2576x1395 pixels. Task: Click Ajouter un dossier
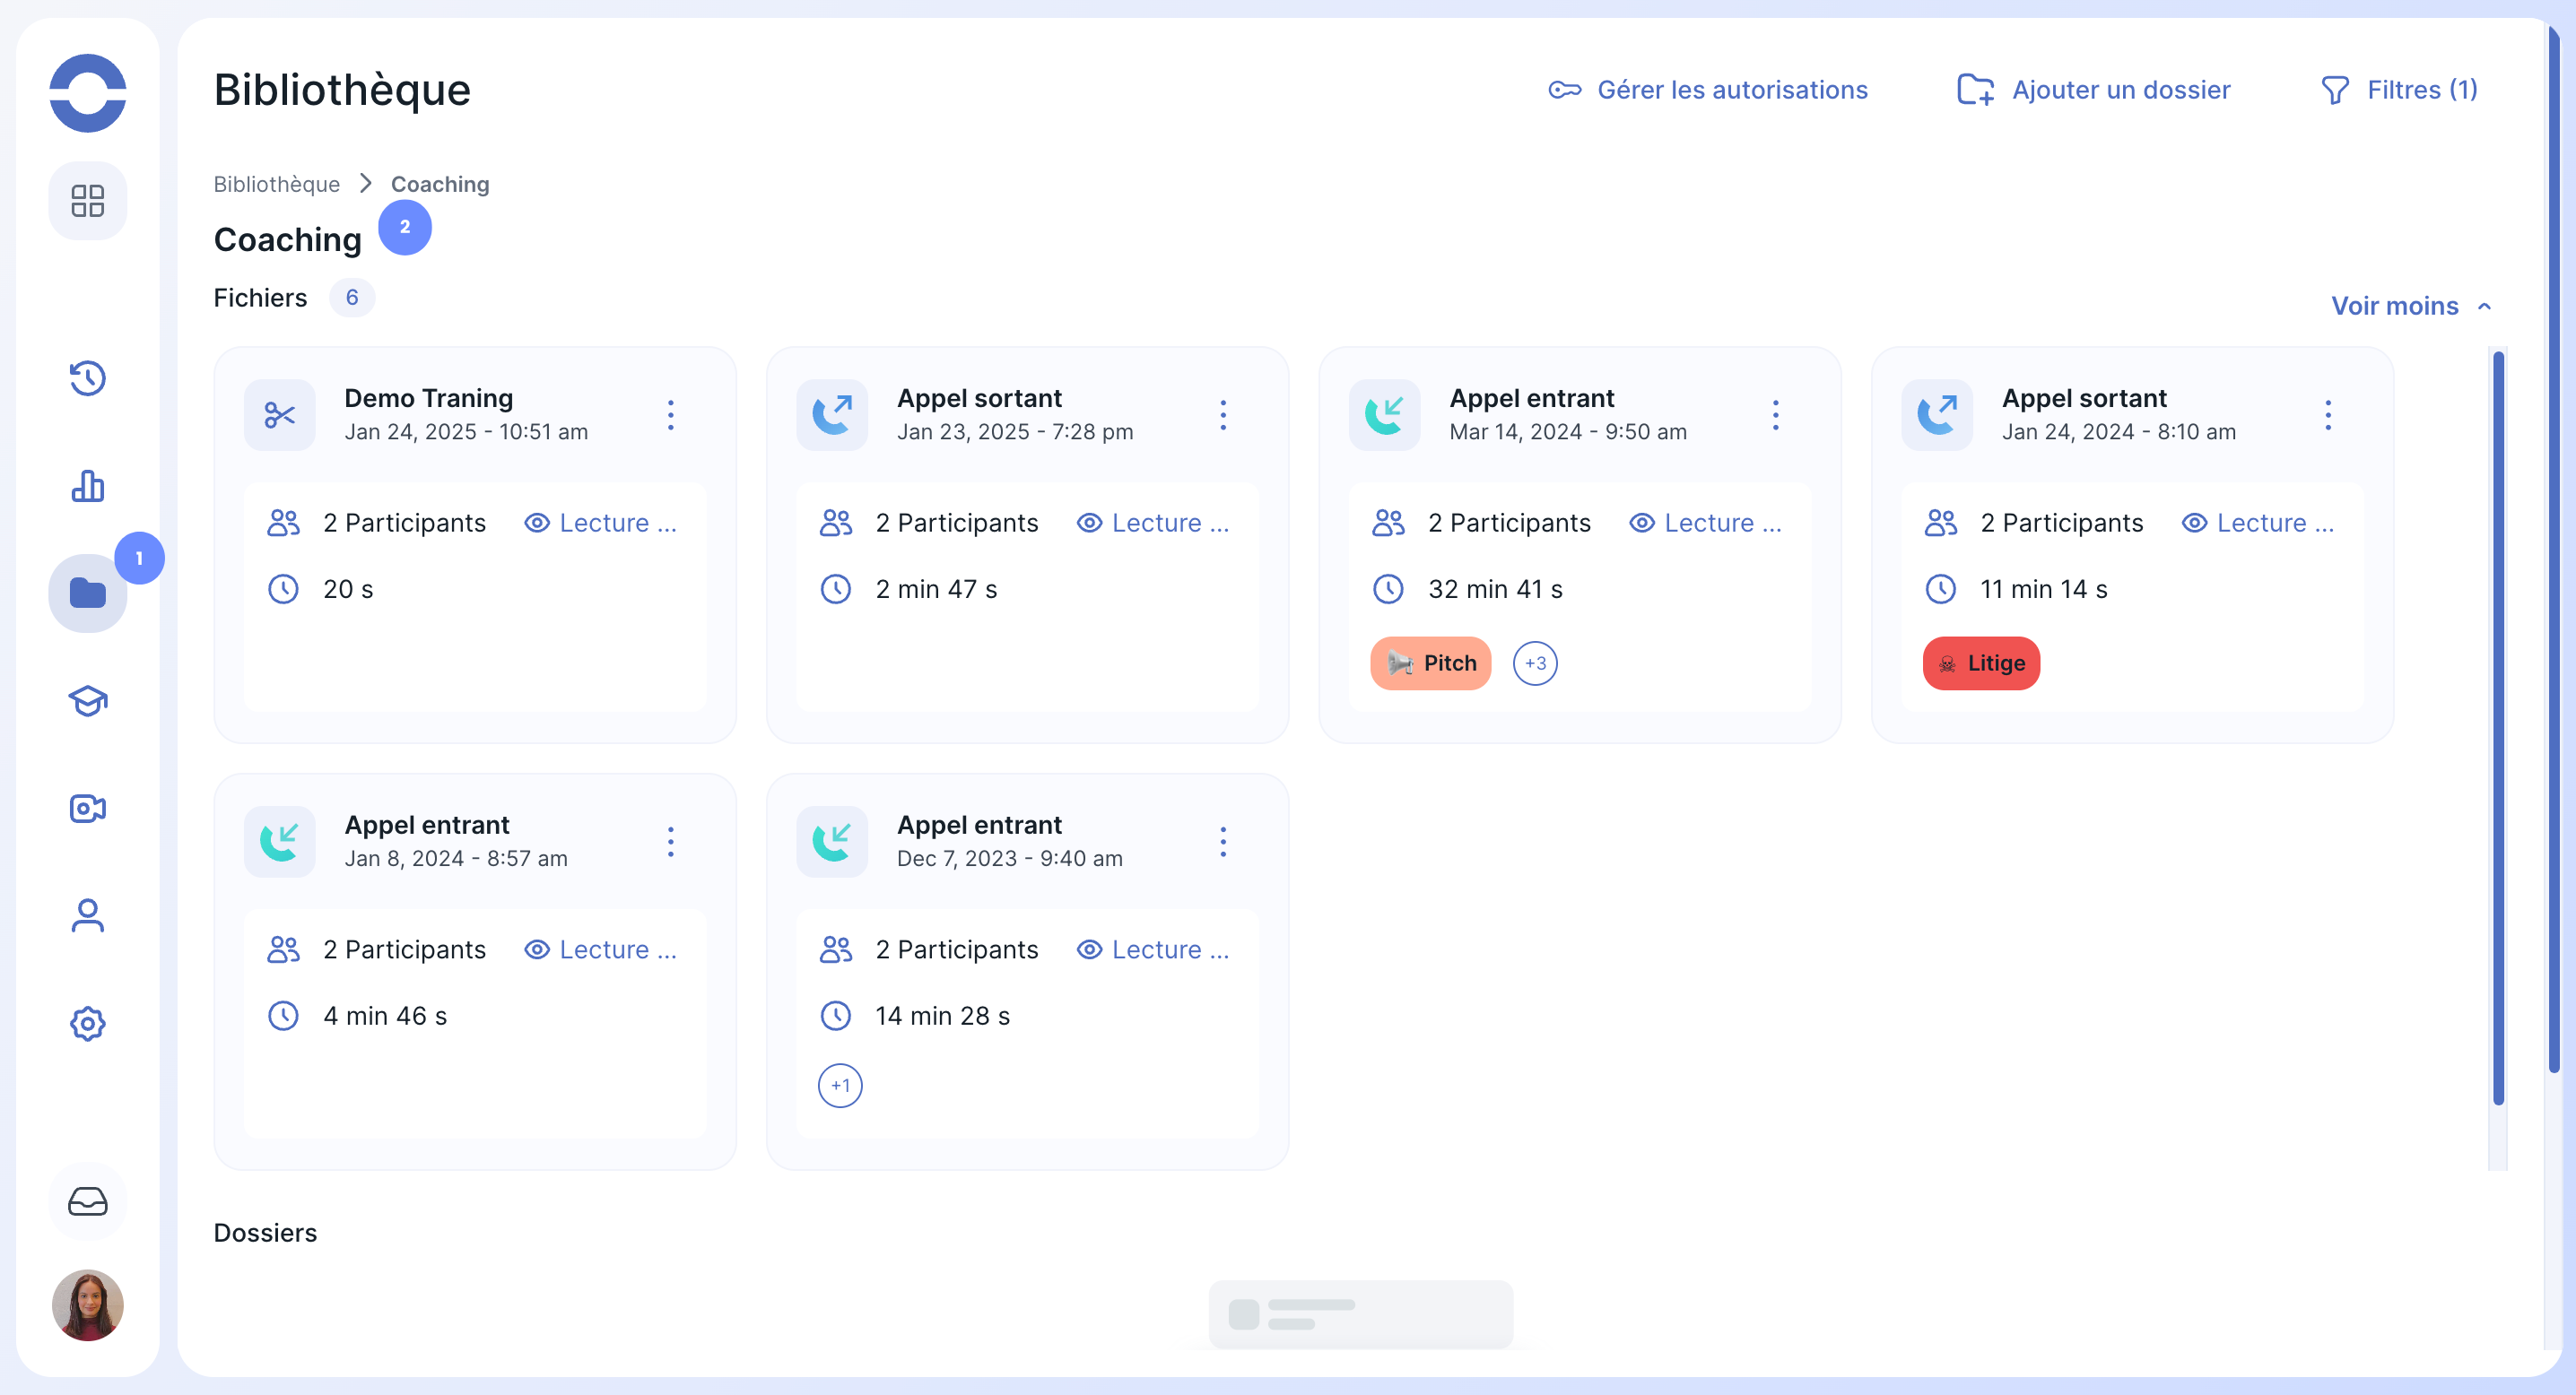(x=2094, y=90)
